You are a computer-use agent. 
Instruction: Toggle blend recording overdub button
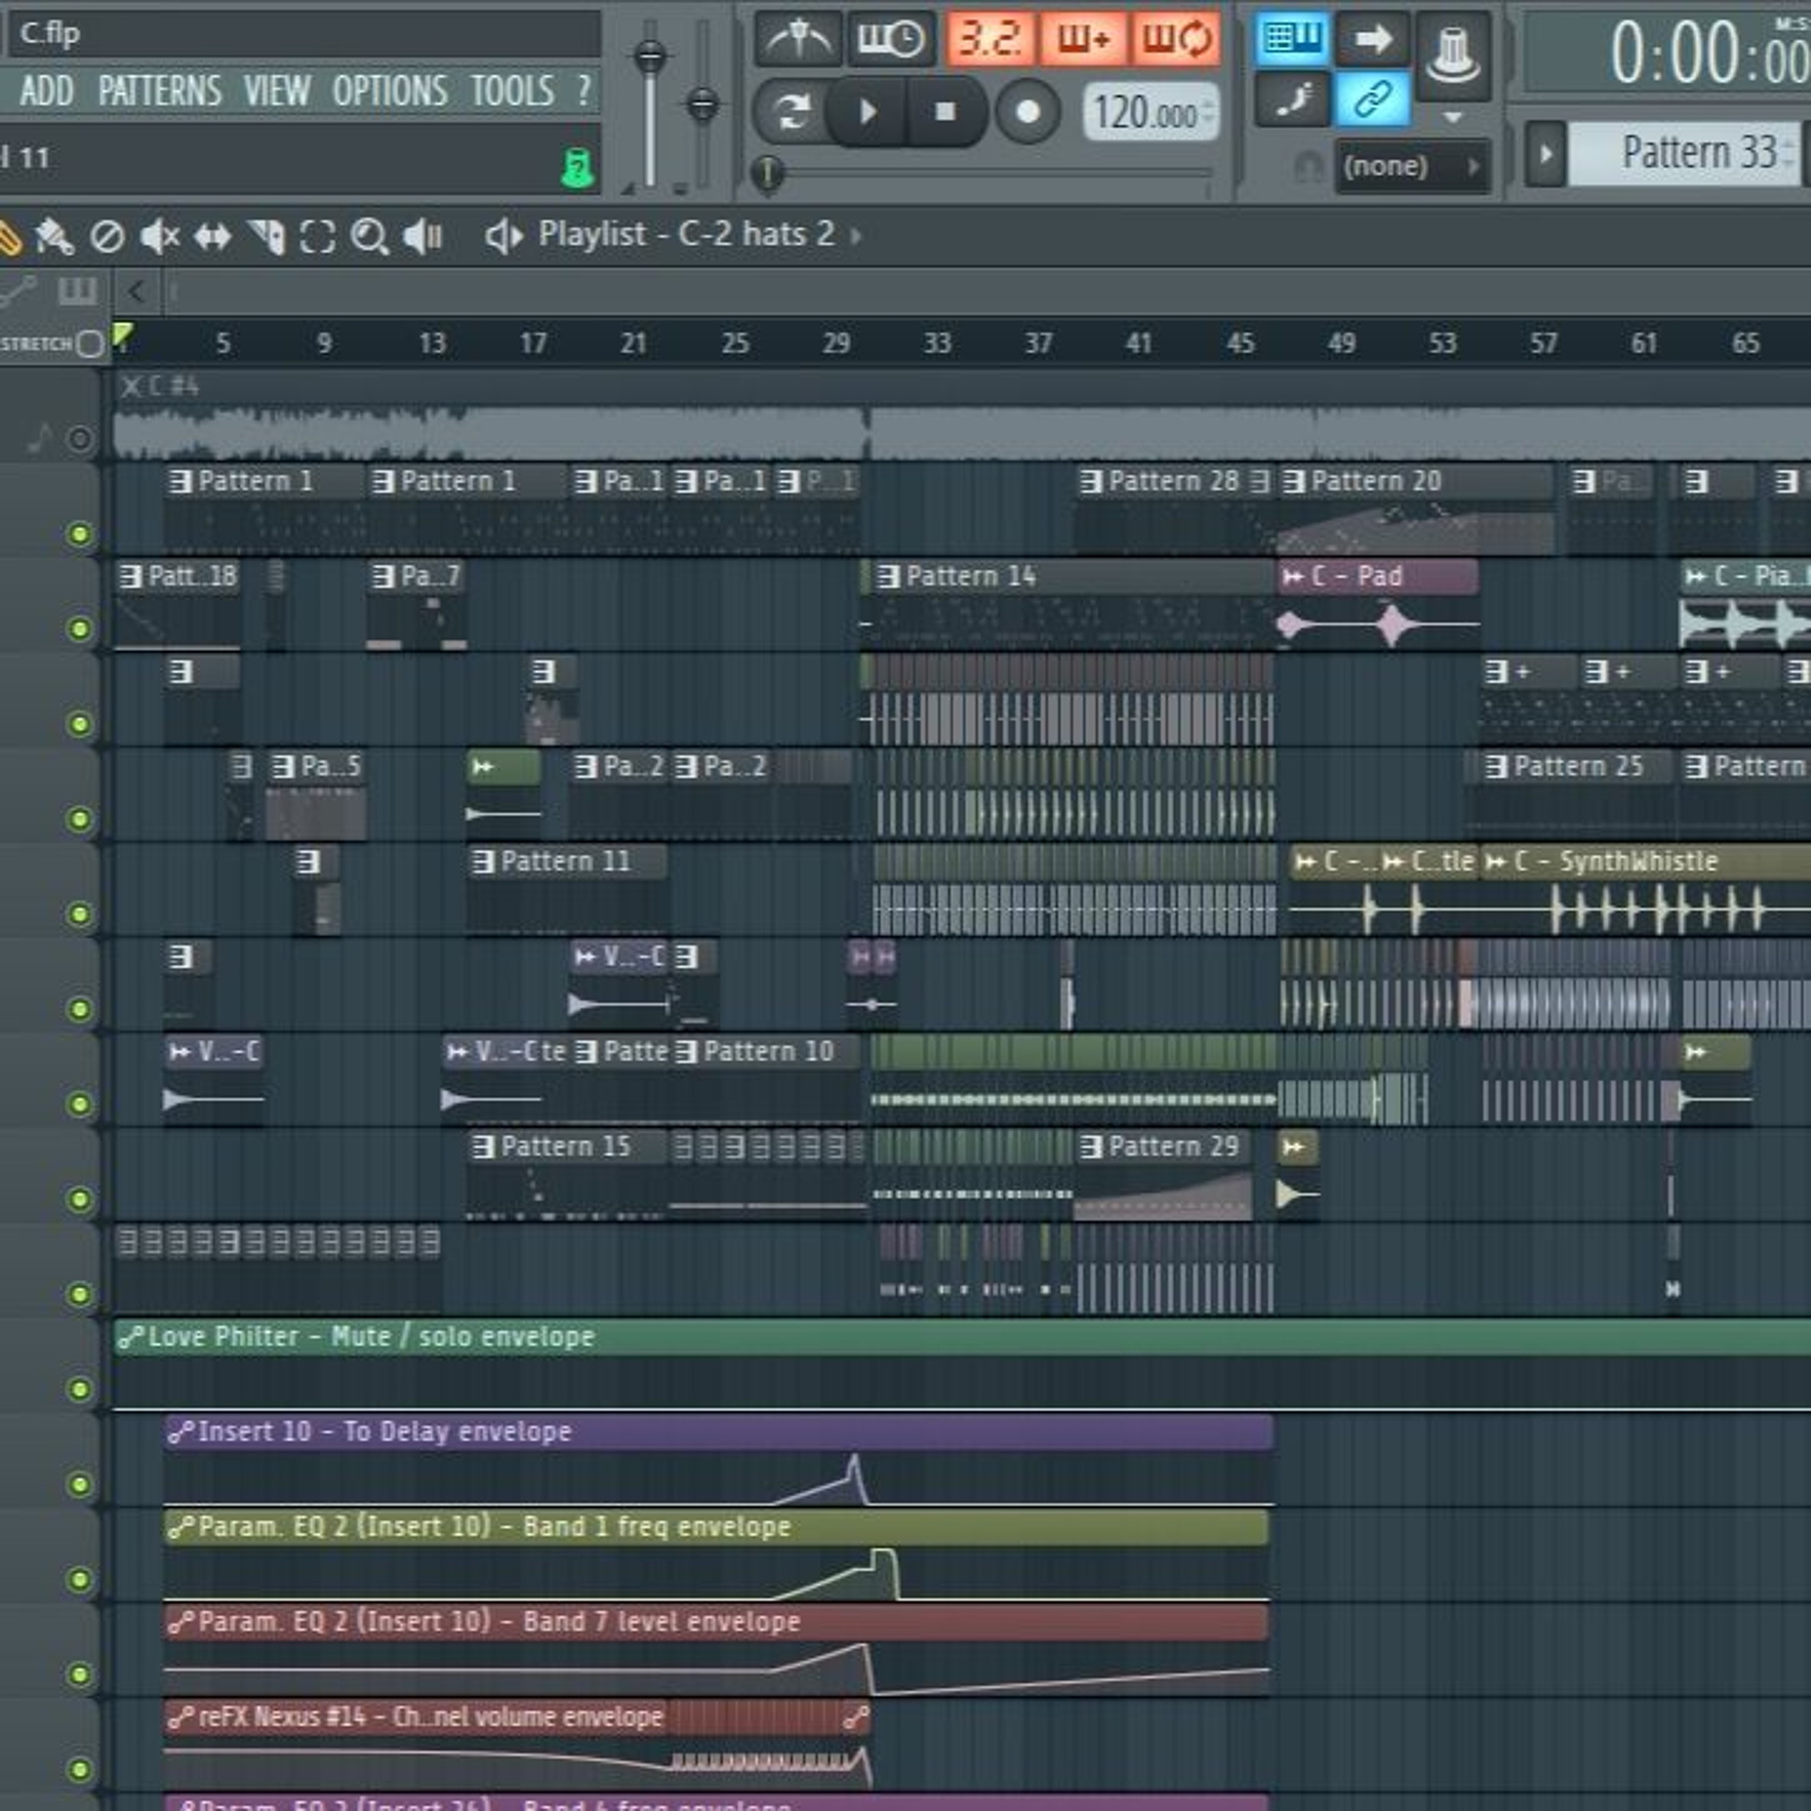[1084, 39]
